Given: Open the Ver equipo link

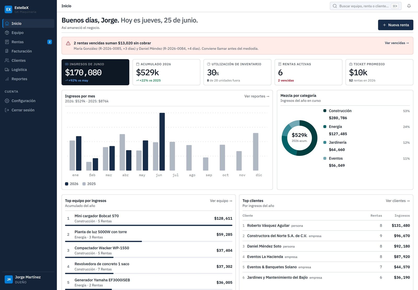Looking at the screenshot, I should coord(221,201).
